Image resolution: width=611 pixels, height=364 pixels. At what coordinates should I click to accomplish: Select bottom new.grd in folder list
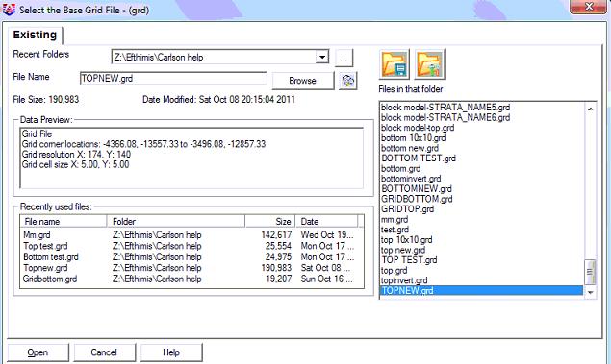(410, 148)
